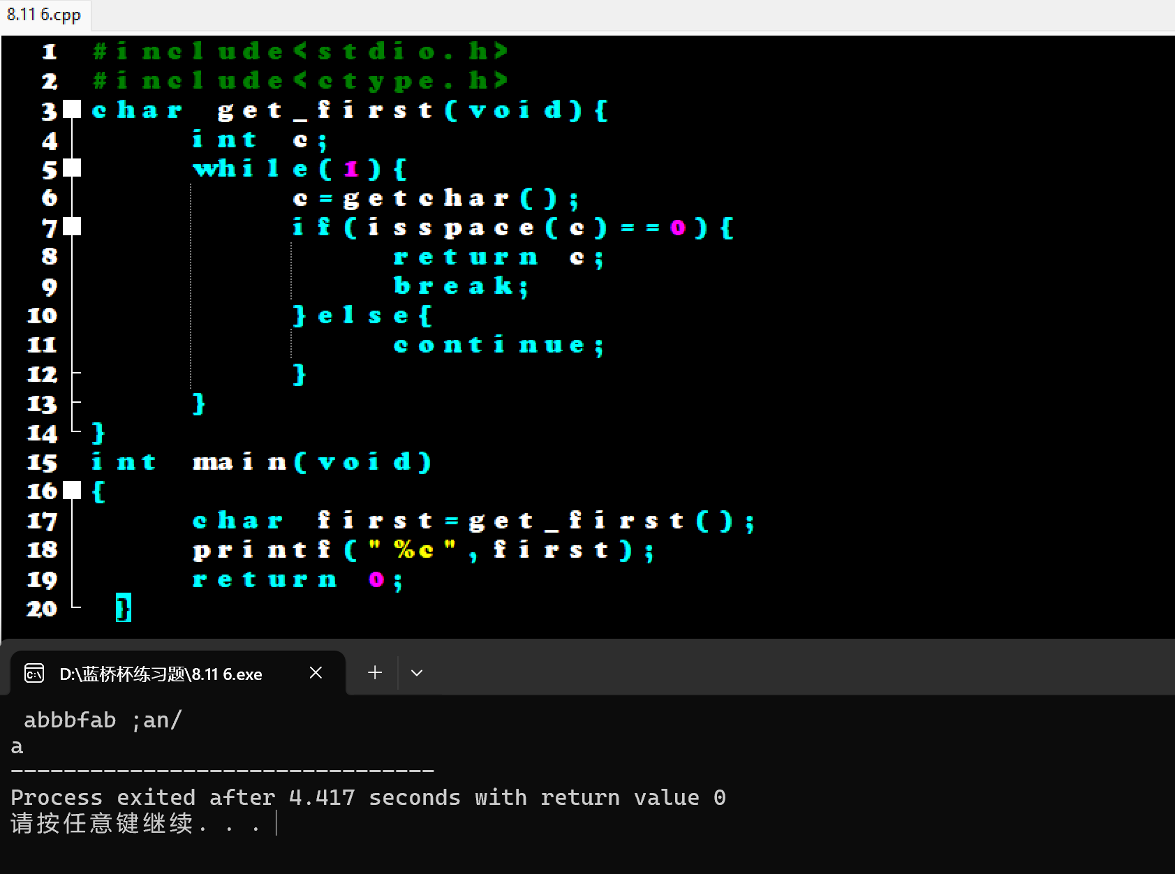
Task: Select the 8.11 6.cpp editor tab
Action: tap(44, 15)
